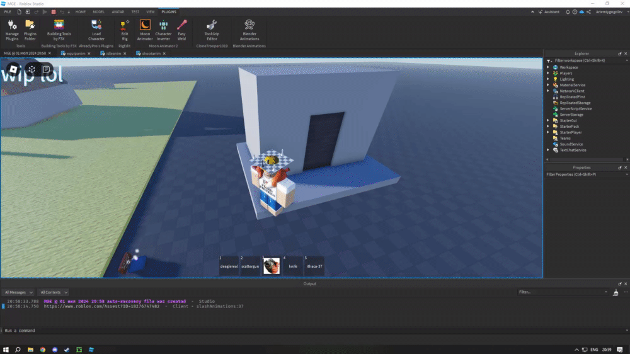
Task: Click the undo arrow in quick access bar
Action: coord(62,12)
